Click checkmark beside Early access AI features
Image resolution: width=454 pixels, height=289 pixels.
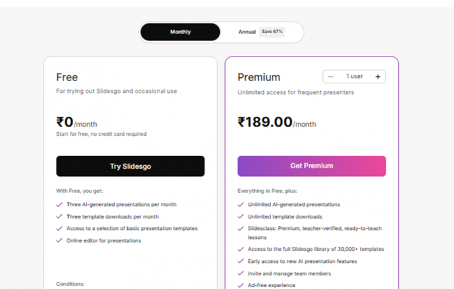[x=241, y=262]
